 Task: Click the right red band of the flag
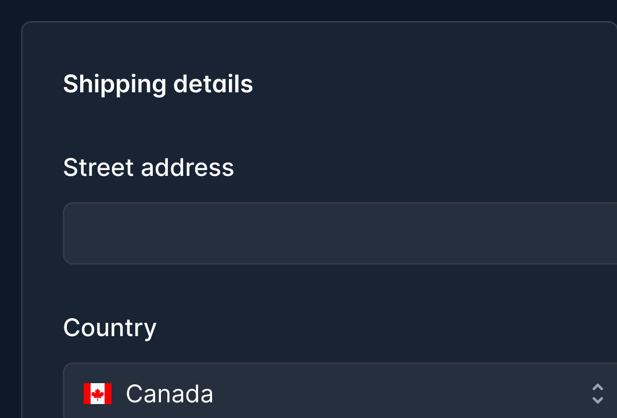point(108,394)
